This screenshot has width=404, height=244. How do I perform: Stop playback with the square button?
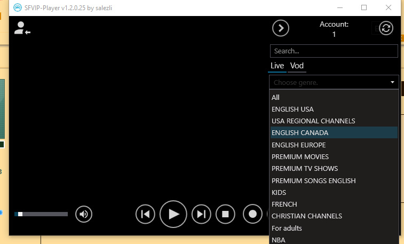pyautogui.click(x=225, y=214)
